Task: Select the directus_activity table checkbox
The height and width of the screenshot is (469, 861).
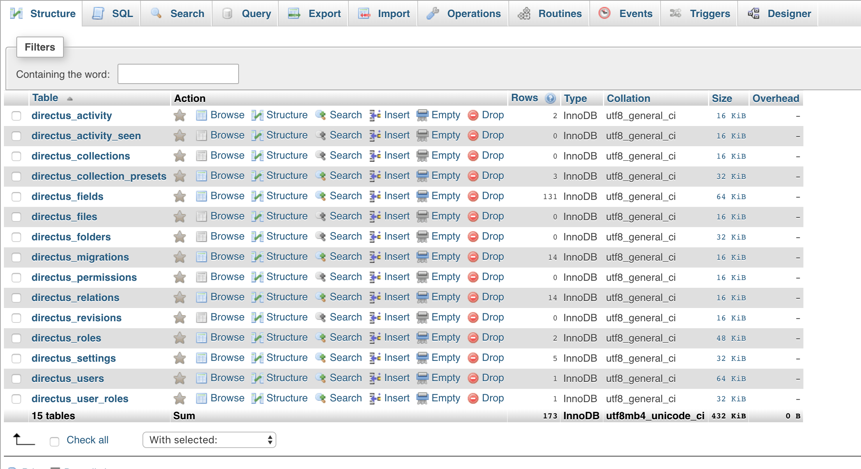Action: (x=16, y=116)
